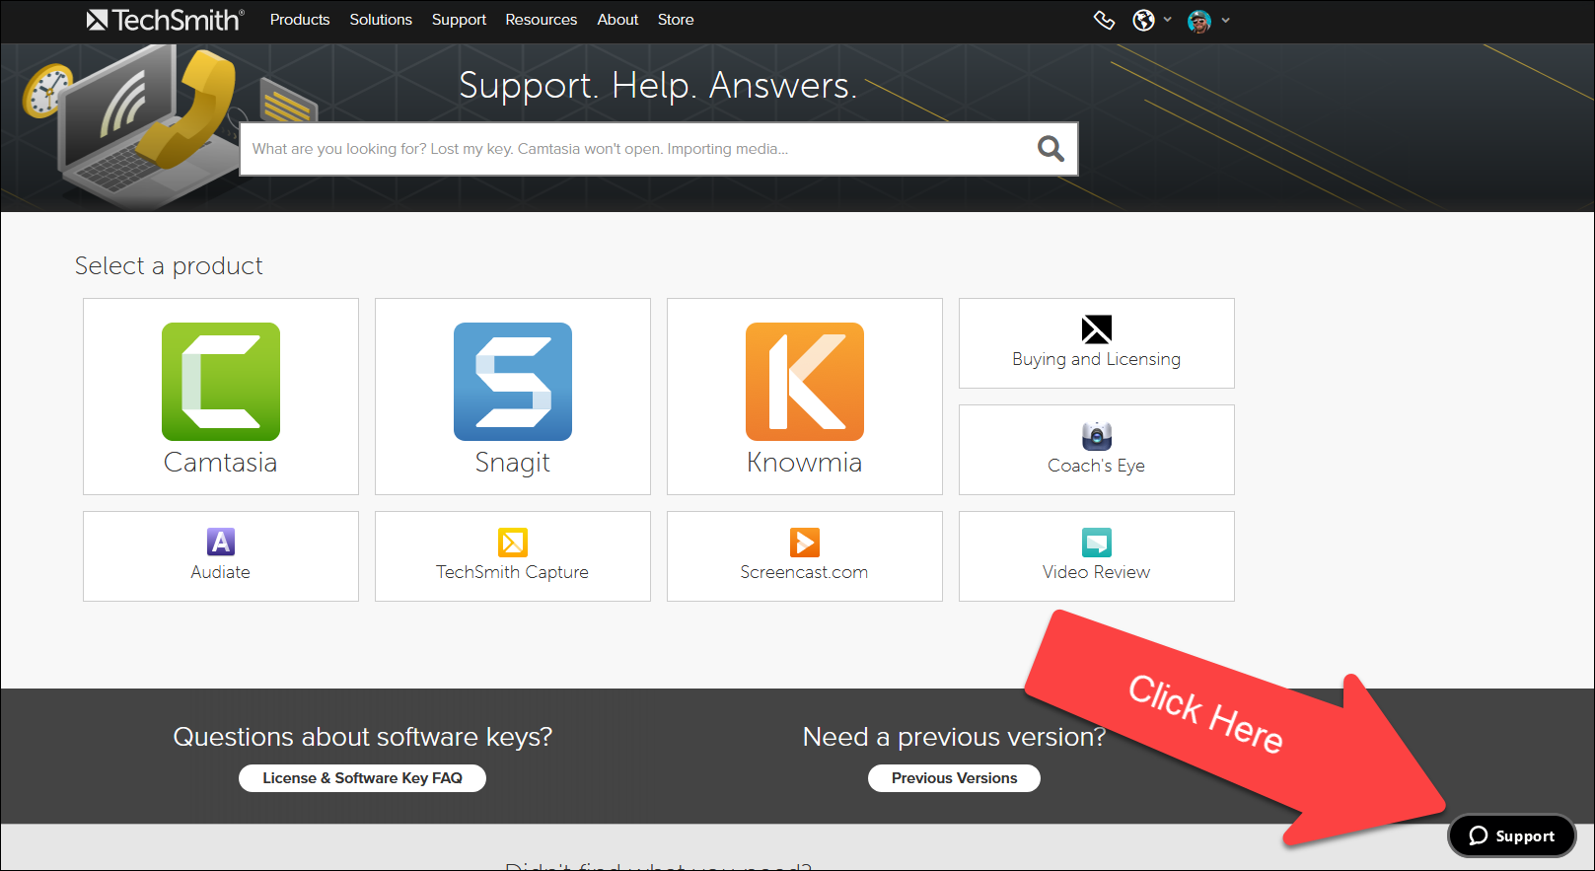Click the 'Support. Help. Answers.' heading
The height and width of the screenshot is (871, 1595).
pyautogui.click(x=658, y=86)
